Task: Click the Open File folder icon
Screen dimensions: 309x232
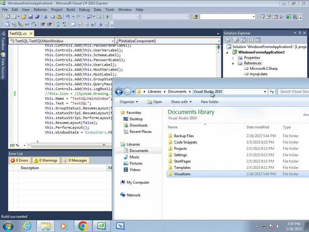Action: (x=24, y=17)
